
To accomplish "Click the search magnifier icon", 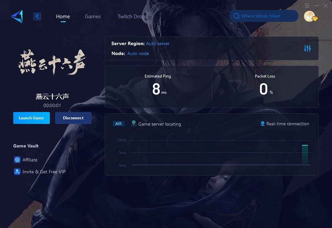I will pos(236,16).
